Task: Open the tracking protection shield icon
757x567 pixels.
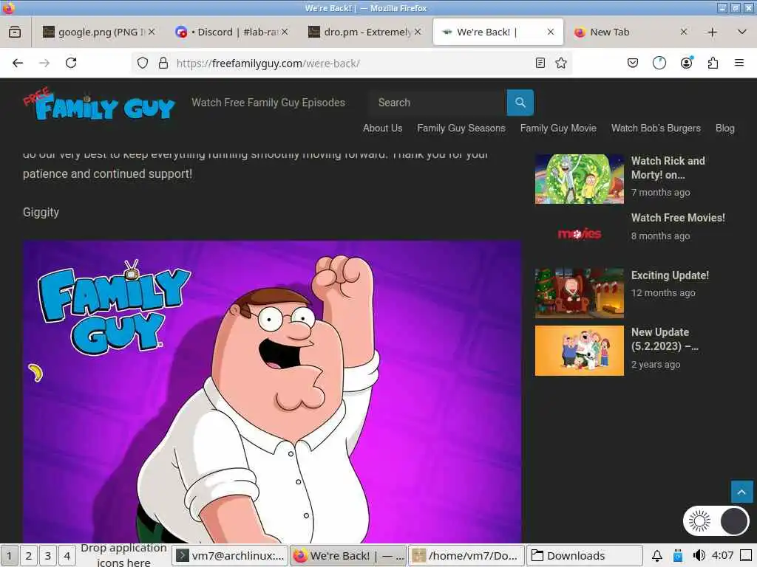Action: [143, 63]
